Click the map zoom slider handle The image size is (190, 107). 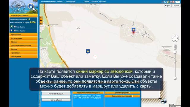[x=175, y=62]
